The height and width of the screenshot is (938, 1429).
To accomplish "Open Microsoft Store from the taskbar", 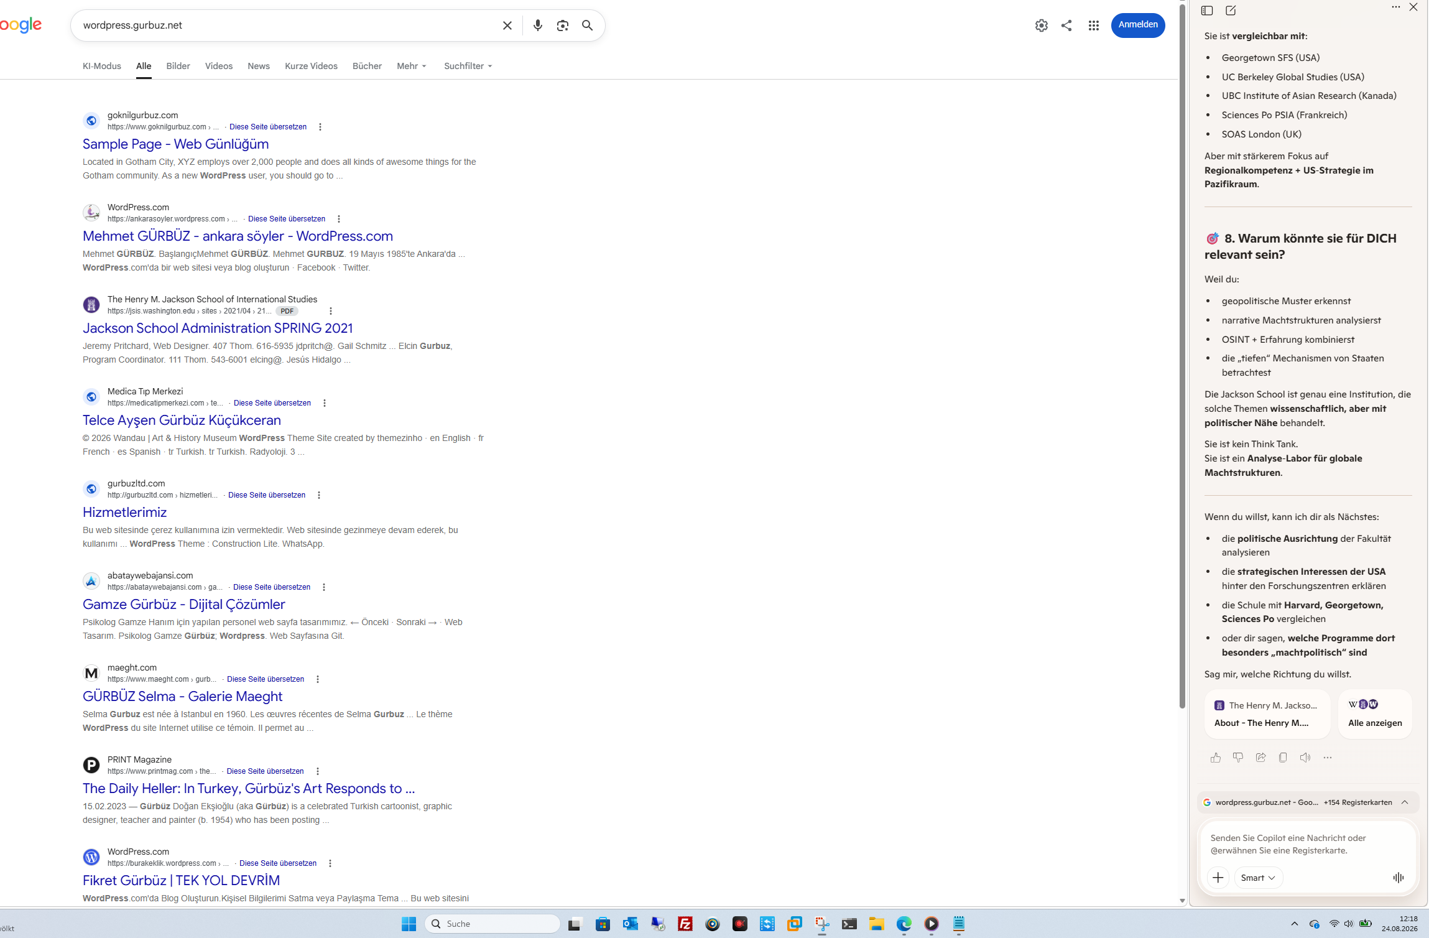I will click(603, 924).
